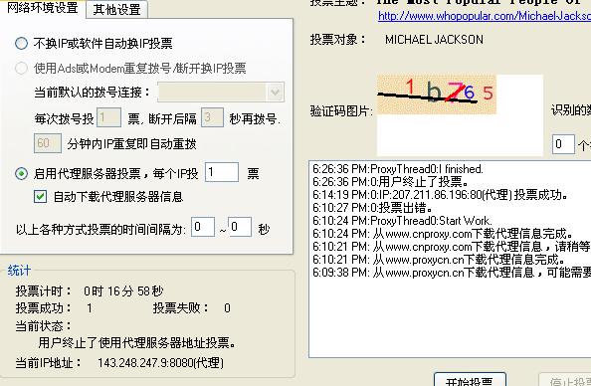Click the minimum 时间间隔 seconds field
The image size is (591, 386).
click(203, 227)
